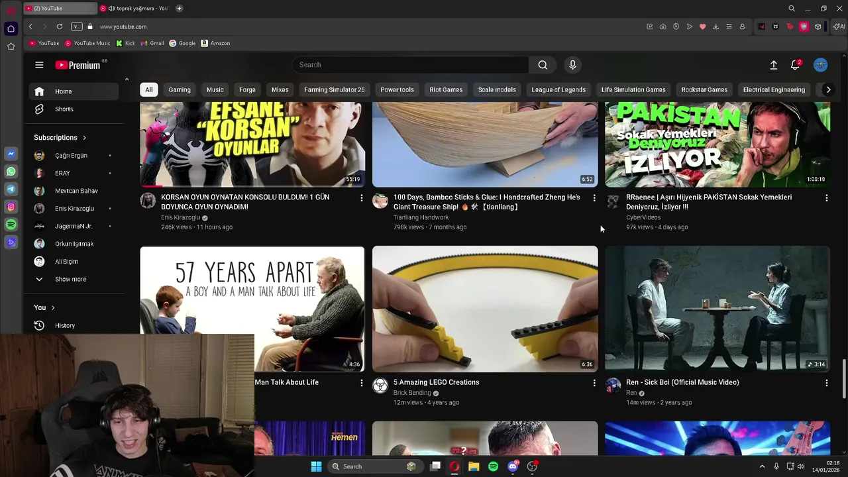Open Shorts in YouTube sidebar

(x=74, y=109)
